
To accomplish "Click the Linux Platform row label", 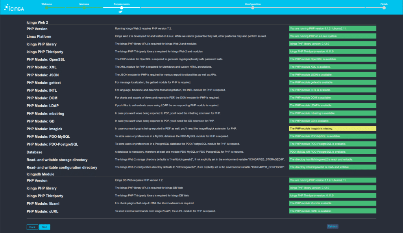I will 39,37.
